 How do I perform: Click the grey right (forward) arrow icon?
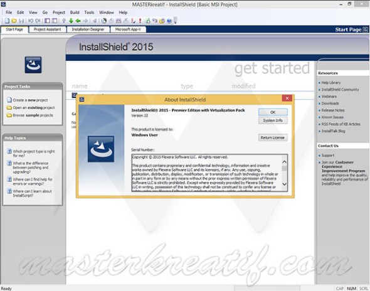pyautogui.click(x=85, y=21)
